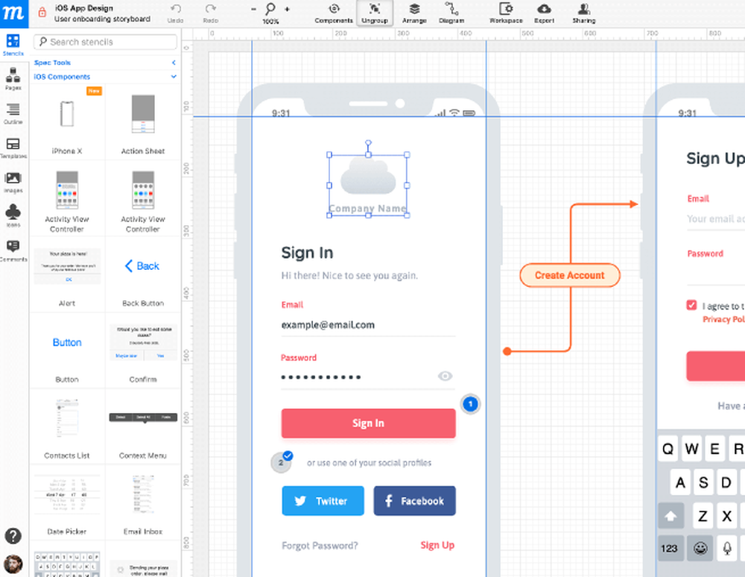Select the Back Button stencil
The width and height of the screenshot is (745, 577).
143,274
